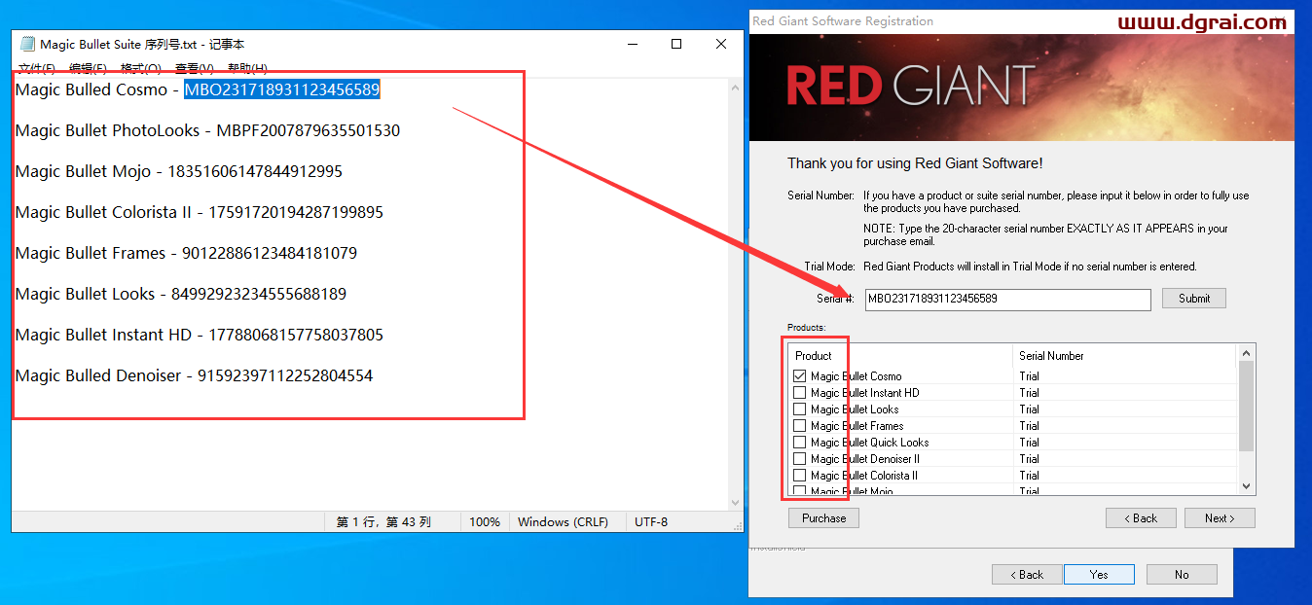1312x605 pixels.
Task: Select the Magic Bullet Frames checkbox
Action: tap(800, 426)
